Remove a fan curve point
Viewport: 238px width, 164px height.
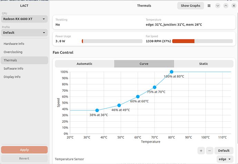(x=210, y=151)
